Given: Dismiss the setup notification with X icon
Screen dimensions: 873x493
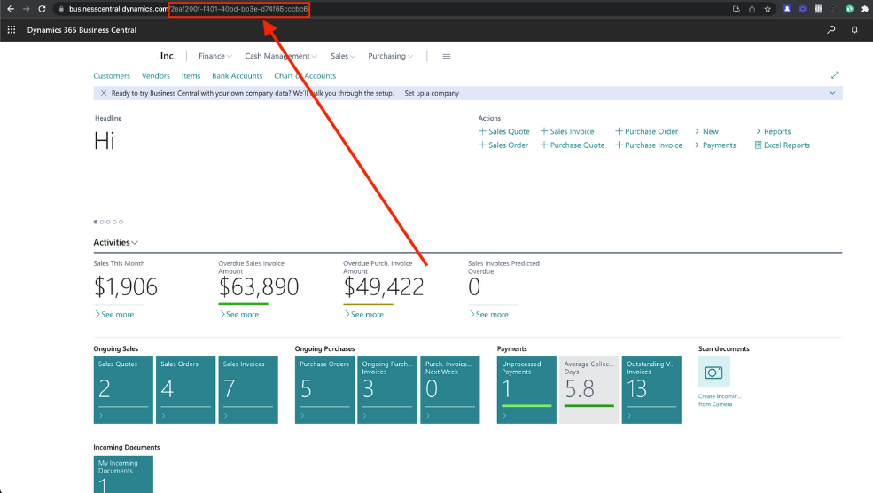Looking at the screenshot, I should click(x=104, y=93).
